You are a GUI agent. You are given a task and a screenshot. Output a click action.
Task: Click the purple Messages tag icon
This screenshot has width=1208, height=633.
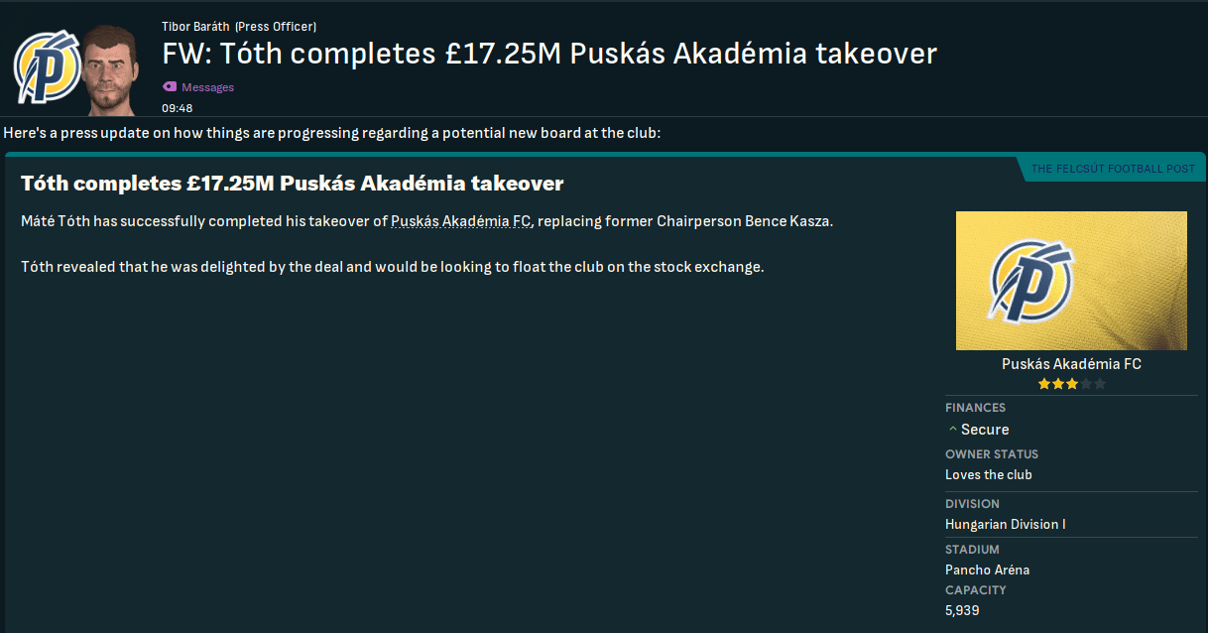coord(169,87)
